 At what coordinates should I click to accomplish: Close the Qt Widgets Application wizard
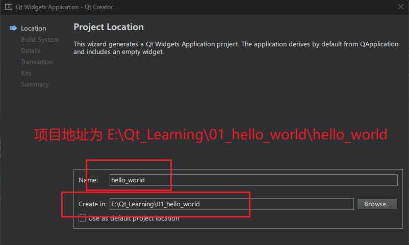(x=400, y=7)
